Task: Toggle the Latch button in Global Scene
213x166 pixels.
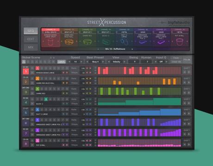Action: 62,62
